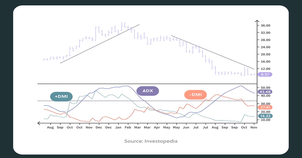
Task: Click the +DMI label badge
Action: point(61,97)
